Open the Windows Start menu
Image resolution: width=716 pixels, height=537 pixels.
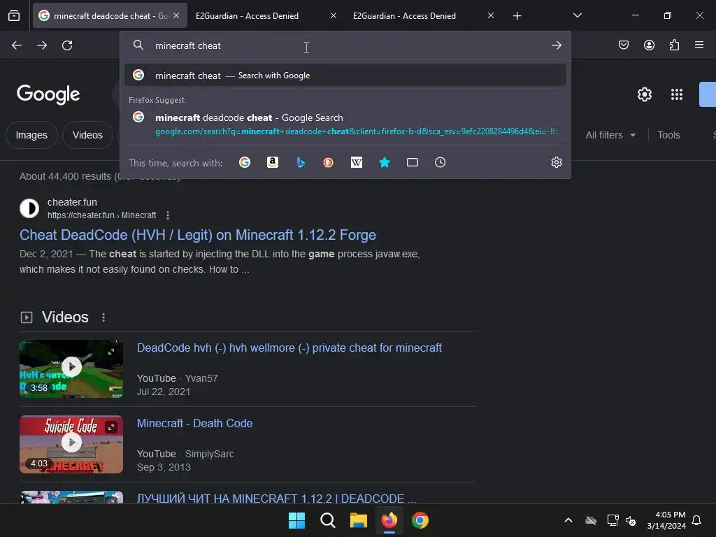pos(296,520)
